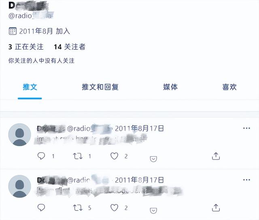Open the second tweet's 2011年8月17日 timestamp
Viewport: 259px width, 220px height.
[139, 180]
